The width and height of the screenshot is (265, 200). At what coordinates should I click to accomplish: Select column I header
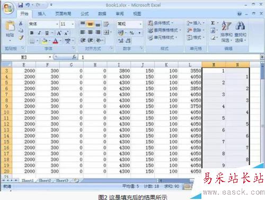coord(119,65)
